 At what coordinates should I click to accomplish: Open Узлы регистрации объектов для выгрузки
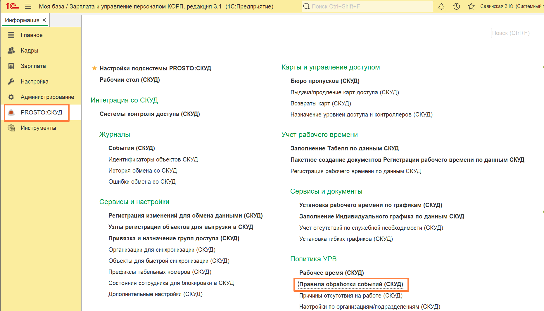pos(181,227)
